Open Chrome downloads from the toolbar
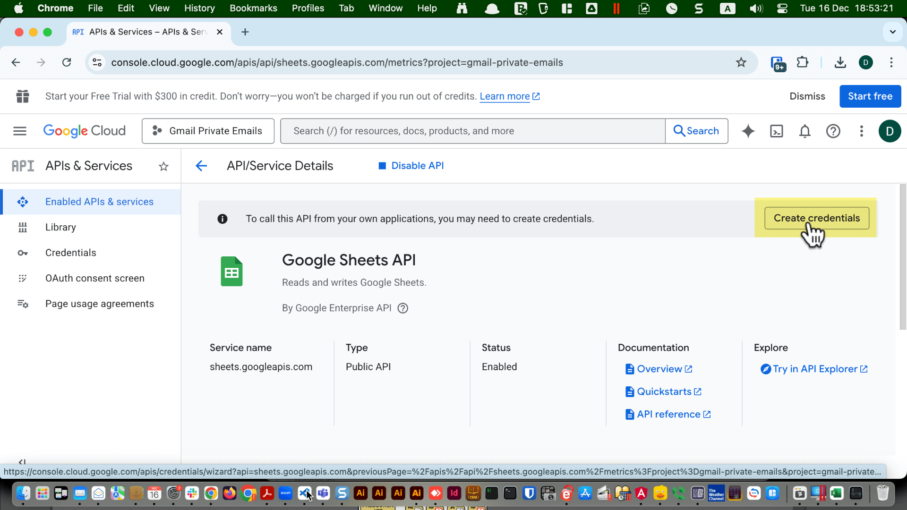The height and width of the screenshot is (510, 907). click(x=840, y=62)
